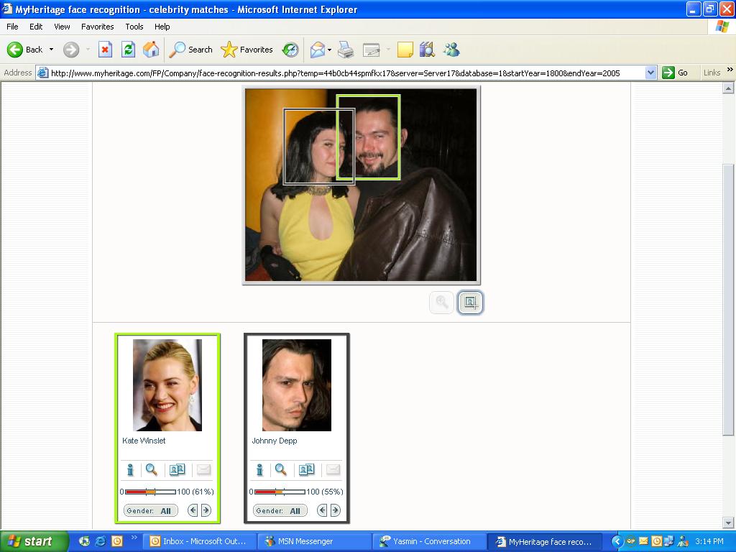The height and width of the screenshot is (552, 736).
Task: Toggle Gender filter on Kate Winslet card
Action: point(150,510)
